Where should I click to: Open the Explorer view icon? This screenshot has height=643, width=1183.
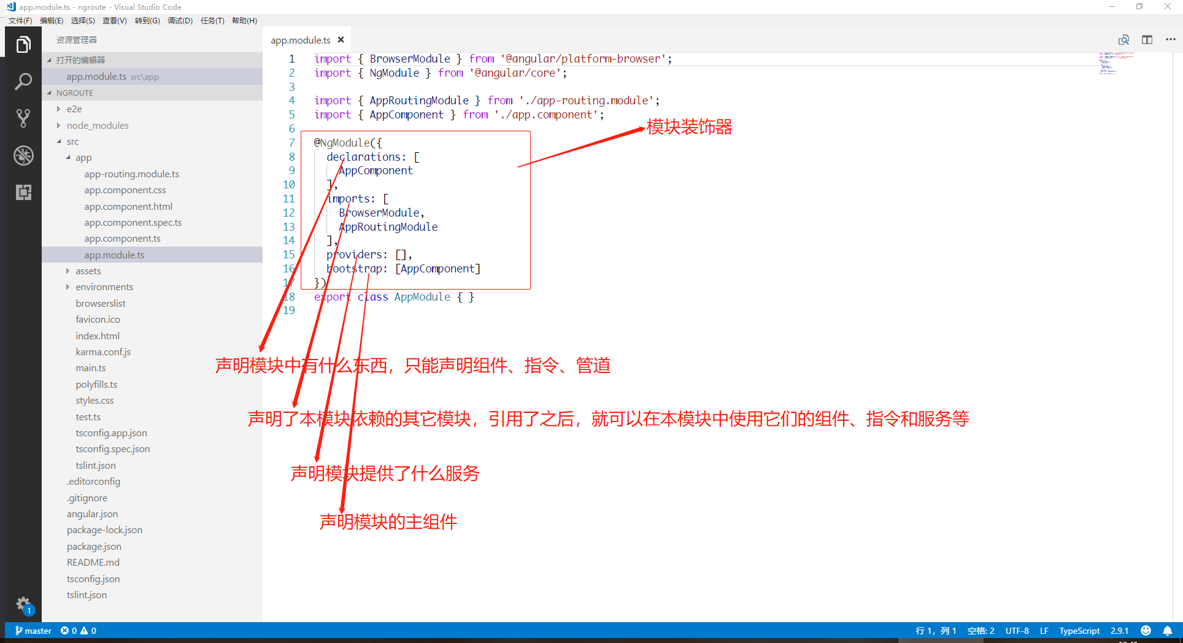tap(23, 44)
